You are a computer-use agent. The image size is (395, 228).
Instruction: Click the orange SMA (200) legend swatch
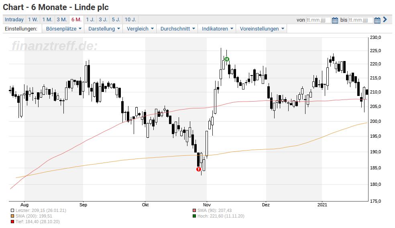click(x=12, y=216)
